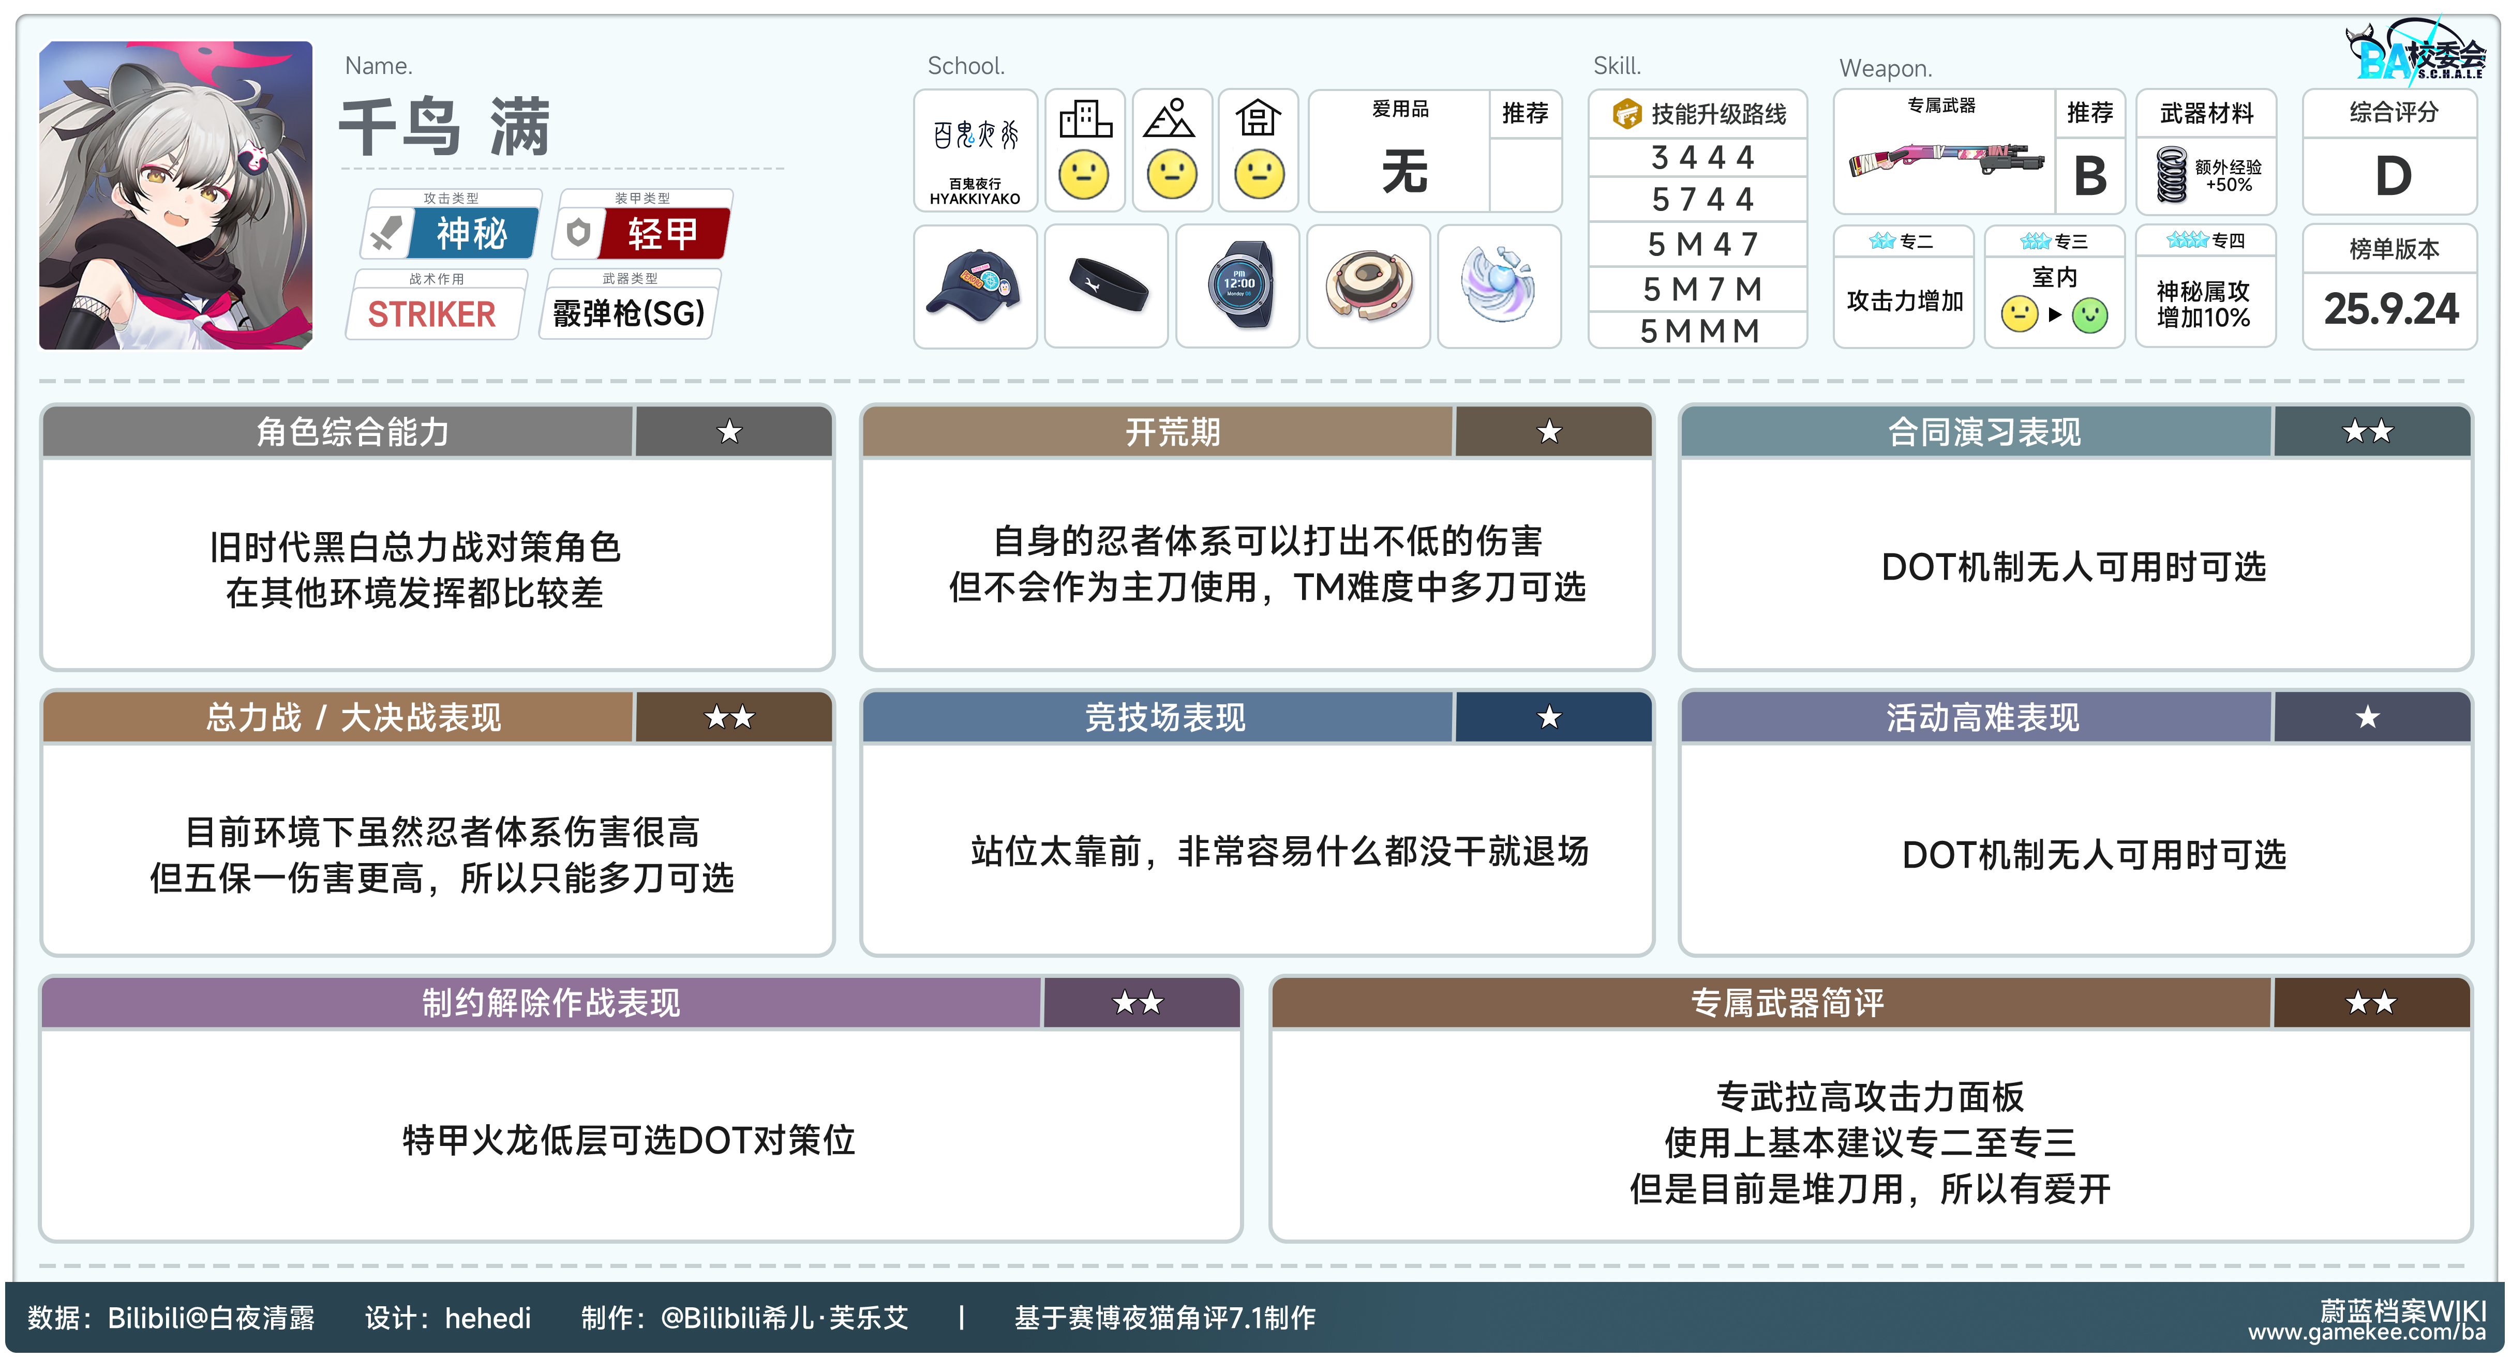The height and width of the screenshot is (1359, 2511).
Task: Select the 竞技场表现 section header
Action: [1165, 718]
